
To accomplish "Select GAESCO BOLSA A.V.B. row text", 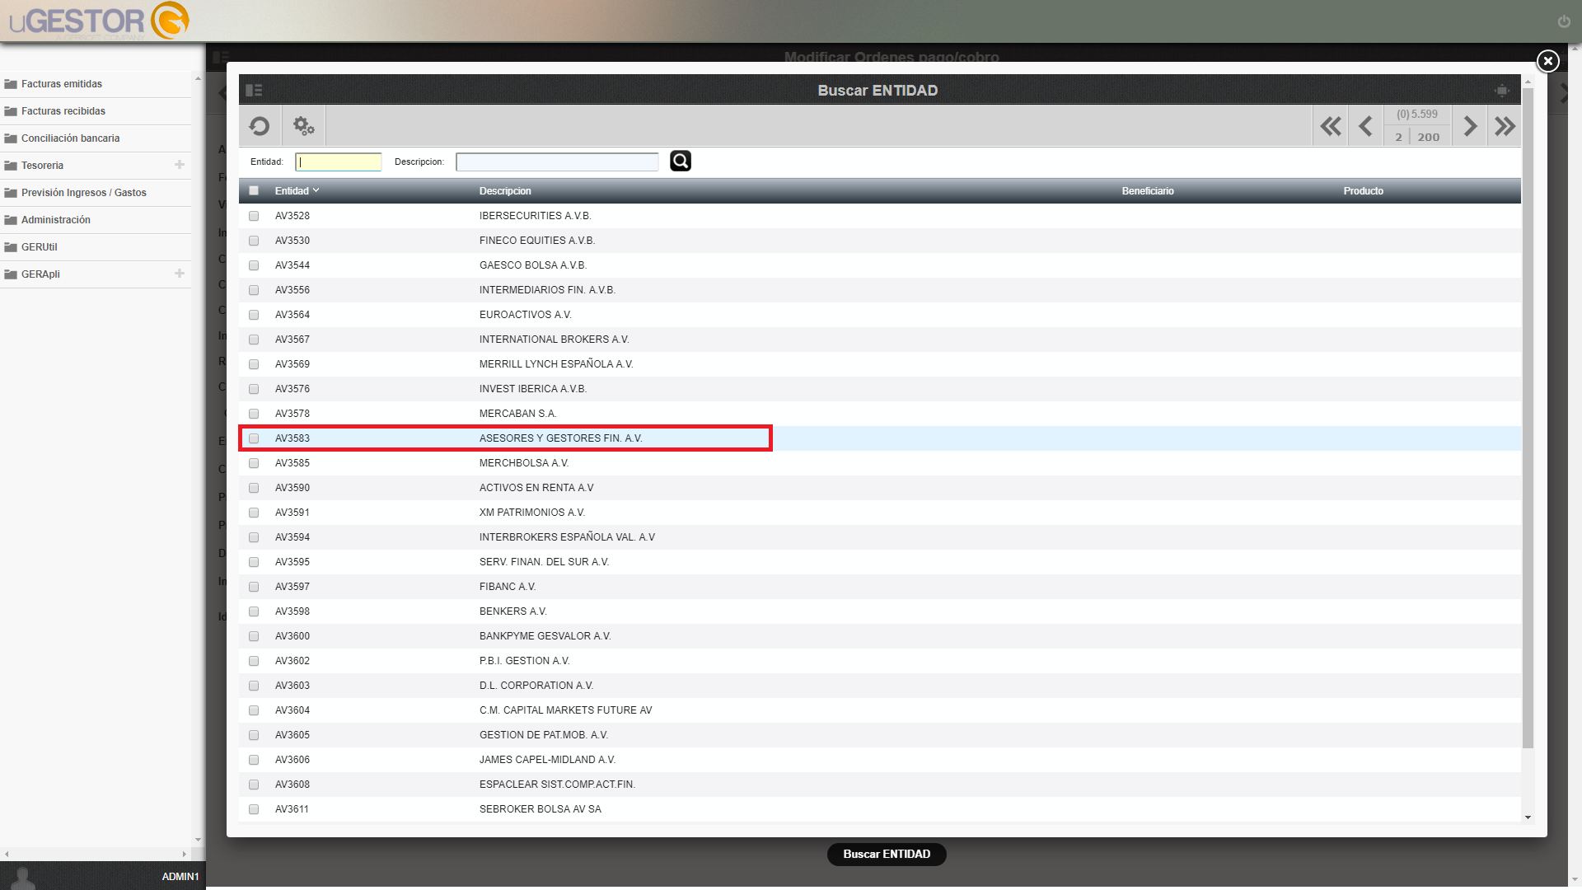I will (x=533, y=265).
